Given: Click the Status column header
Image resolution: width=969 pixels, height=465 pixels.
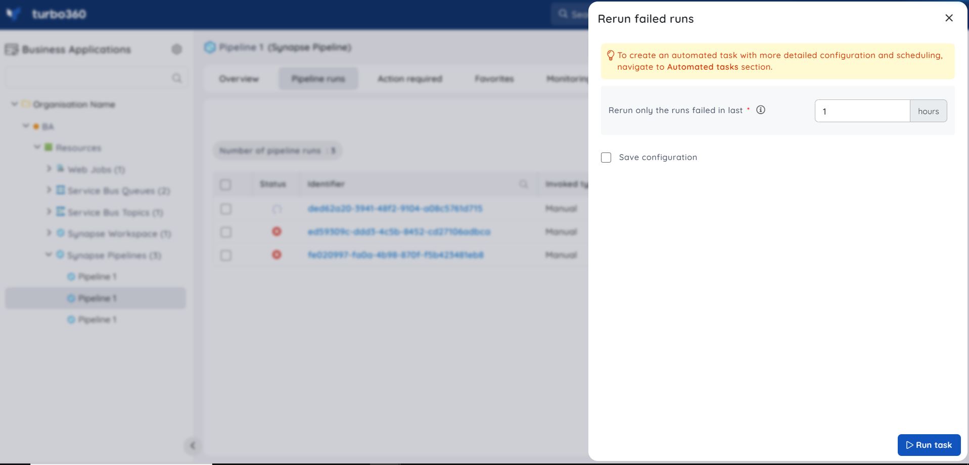Looking at the screenshot, I should [x=272, y=184].
